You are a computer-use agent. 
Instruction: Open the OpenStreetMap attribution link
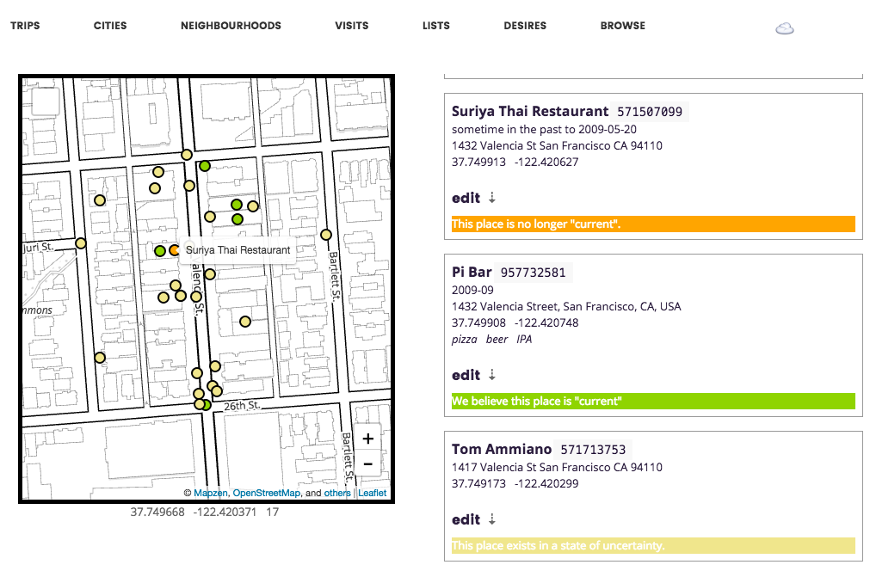pos(266,494)
